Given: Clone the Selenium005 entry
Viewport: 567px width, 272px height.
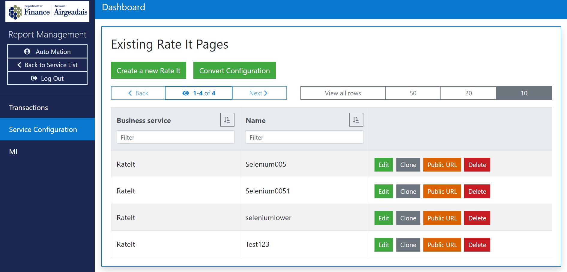Looking at the screenshot, I should click(x=408, y=165).
